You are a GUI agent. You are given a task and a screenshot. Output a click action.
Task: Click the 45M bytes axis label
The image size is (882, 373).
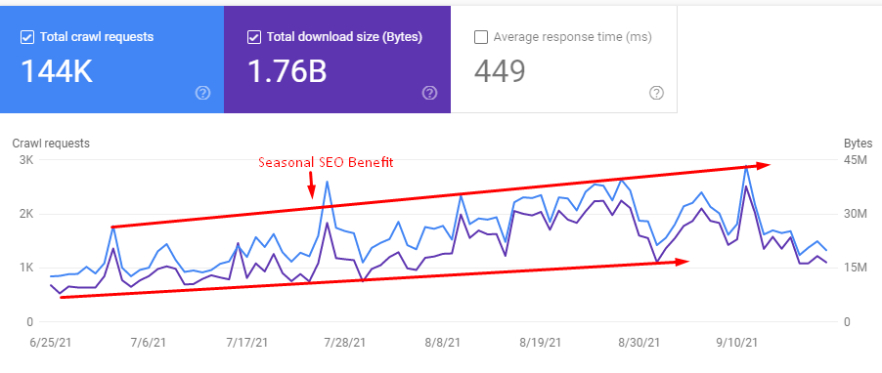[x=856, y=161]
